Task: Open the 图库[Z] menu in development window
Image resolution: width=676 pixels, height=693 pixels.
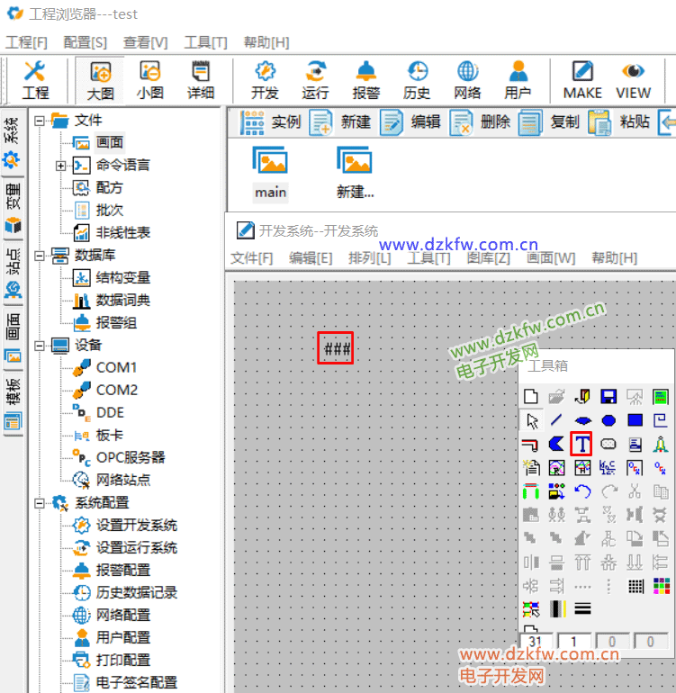Action: pyautogui.click(x=488, y=258)
